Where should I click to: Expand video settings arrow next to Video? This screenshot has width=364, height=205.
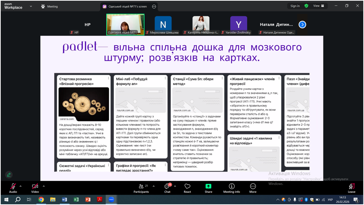[44, 186]
